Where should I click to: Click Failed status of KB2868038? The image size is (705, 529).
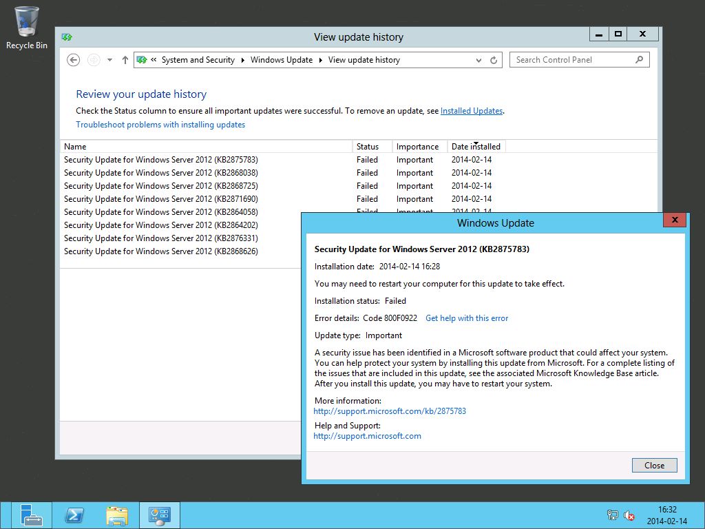tap(367, 173)
